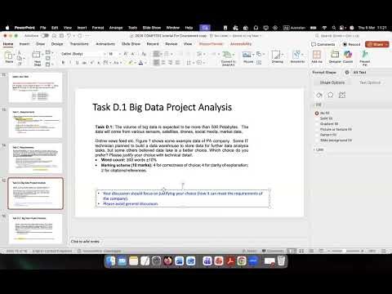392x294 pixels.
Task: Select the Task D.1 slide title text
Action: click(x=162, y=107)
